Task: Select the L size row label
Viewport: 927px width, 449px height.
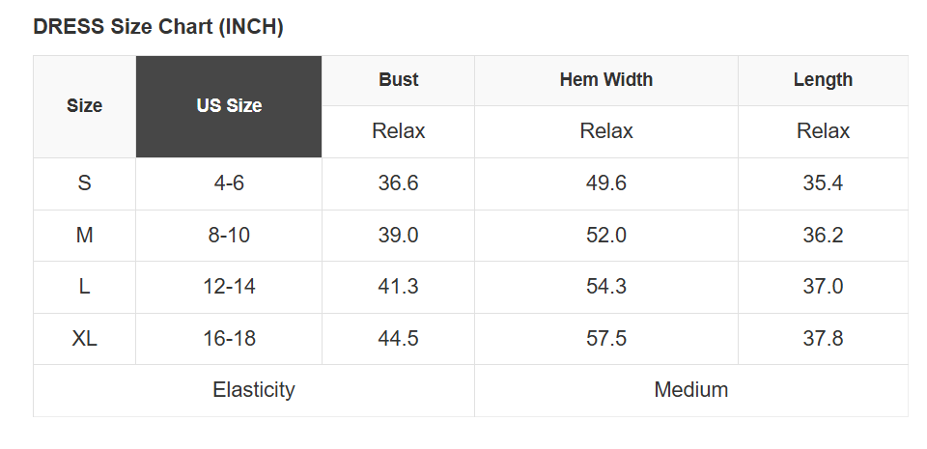Action: [85, 287]
